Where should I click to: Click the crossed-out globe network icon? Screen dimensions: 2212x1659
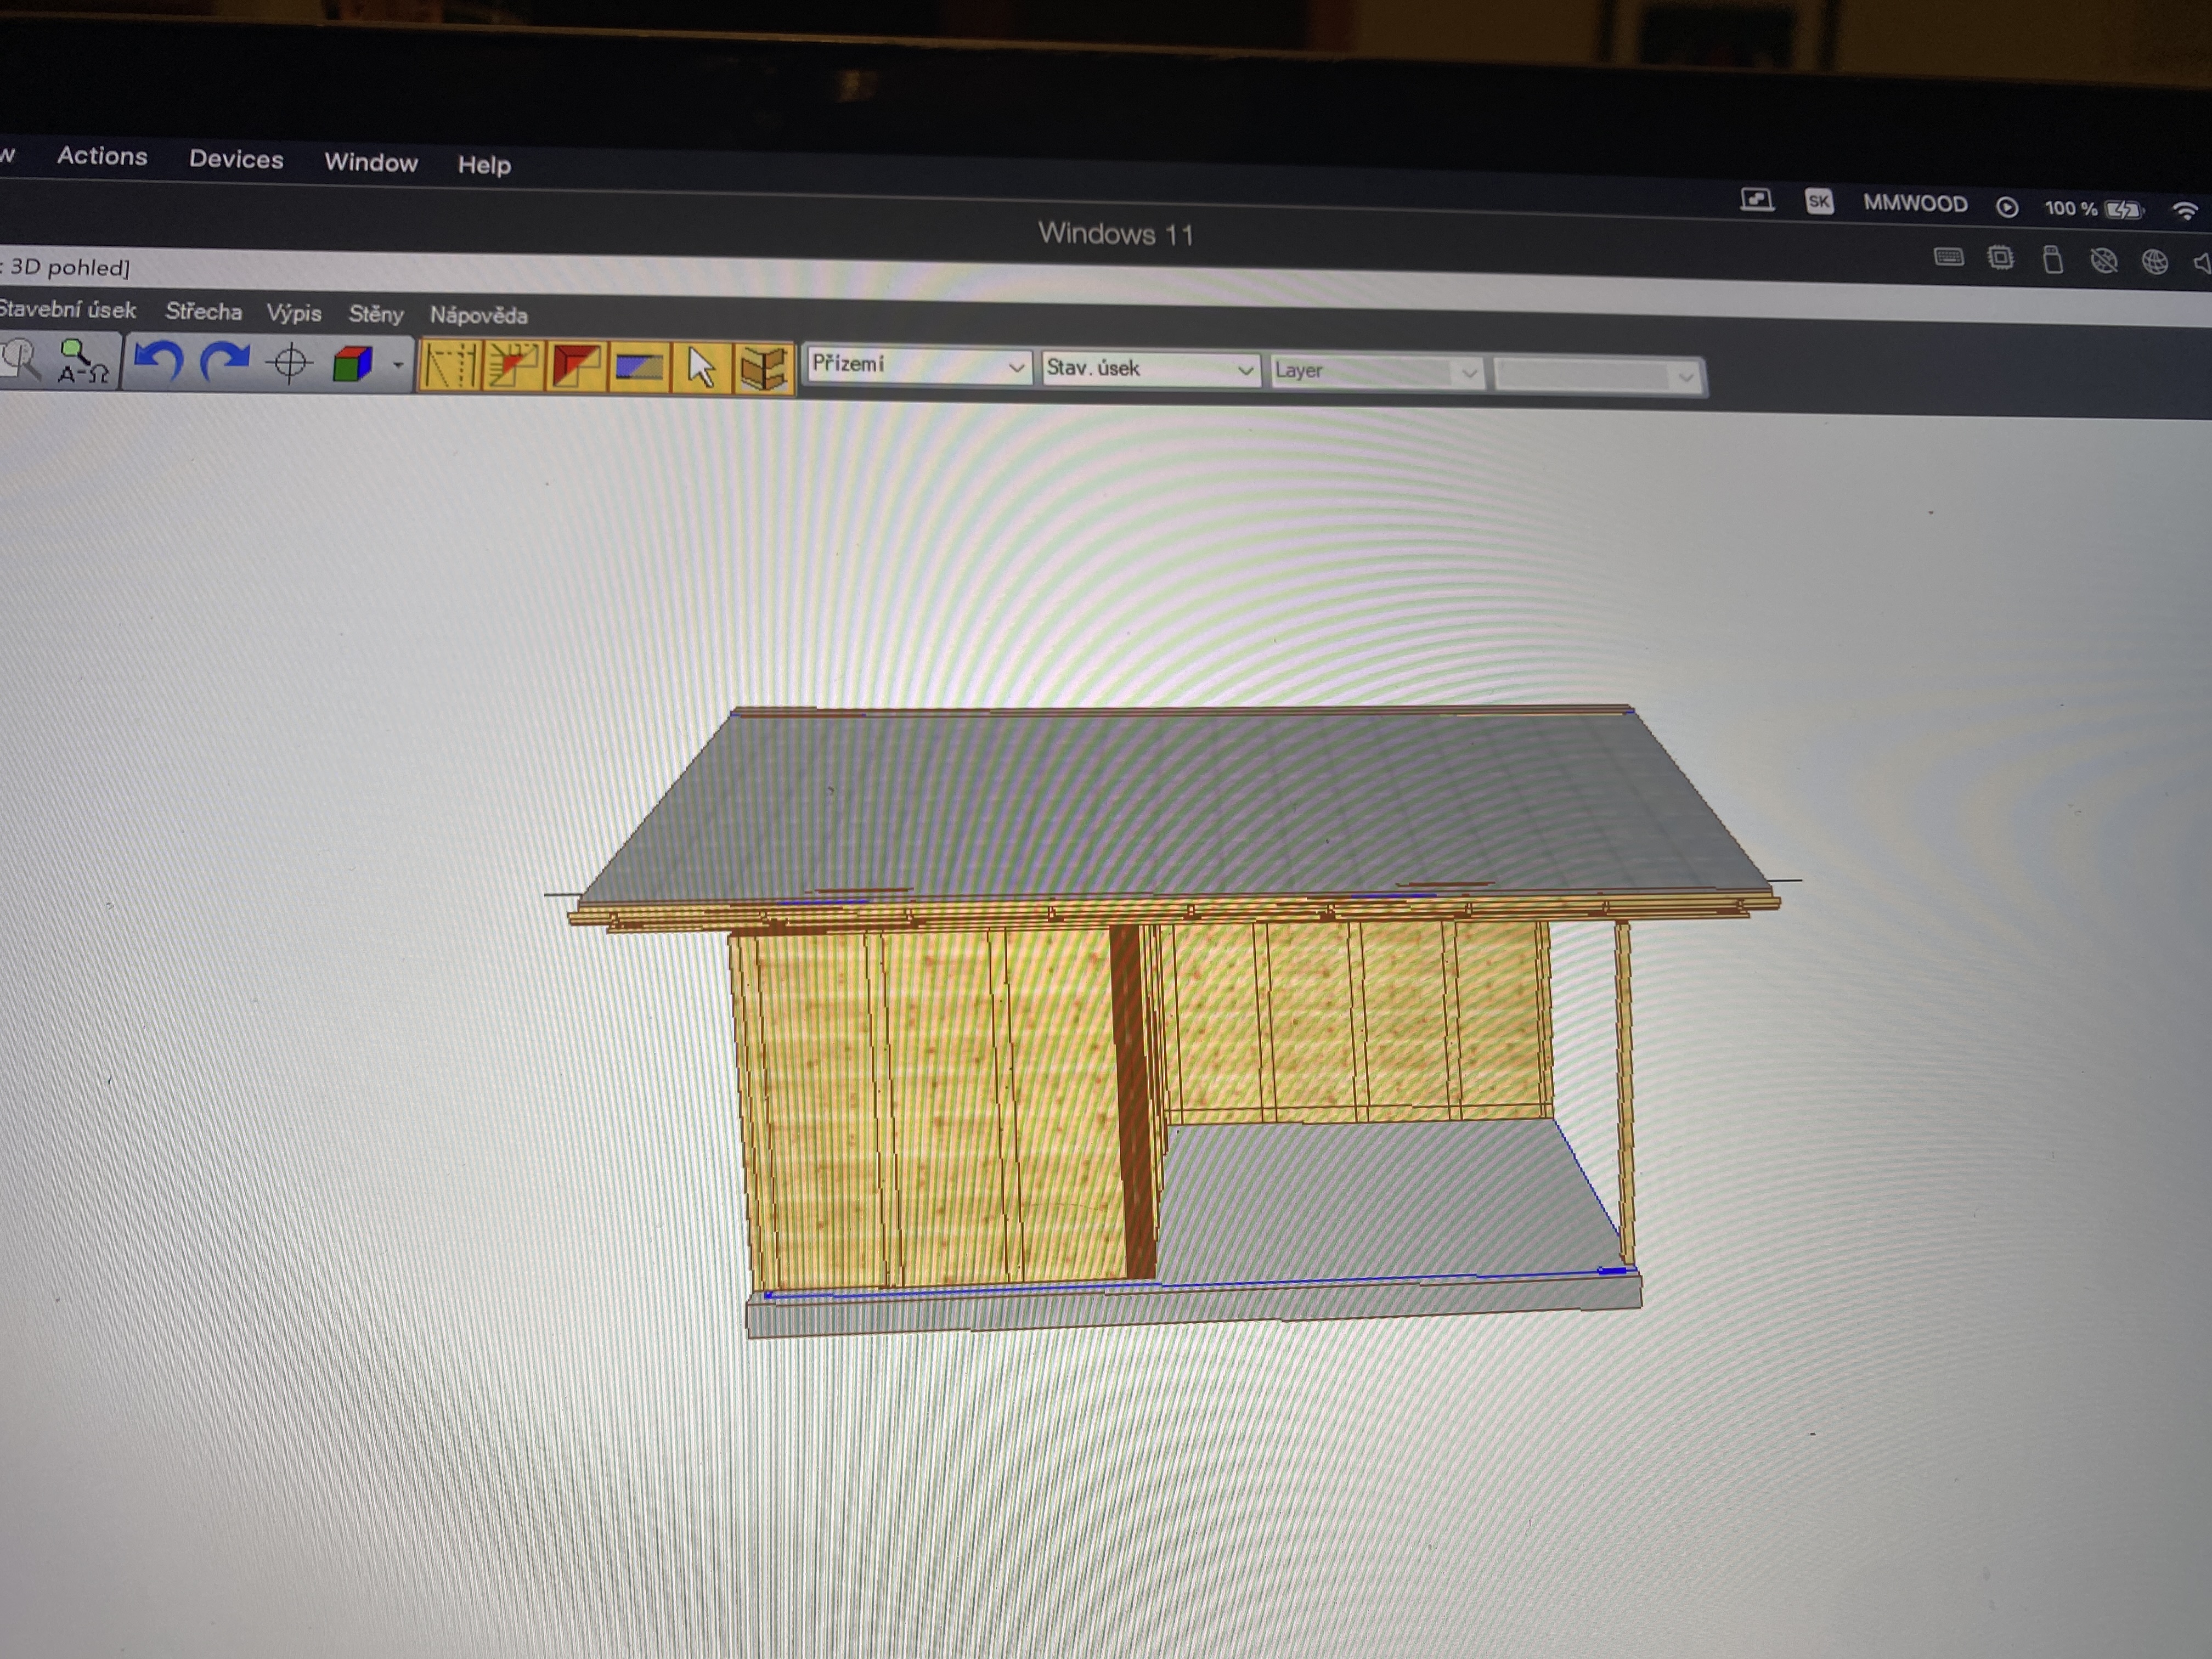coord(2104,261)
